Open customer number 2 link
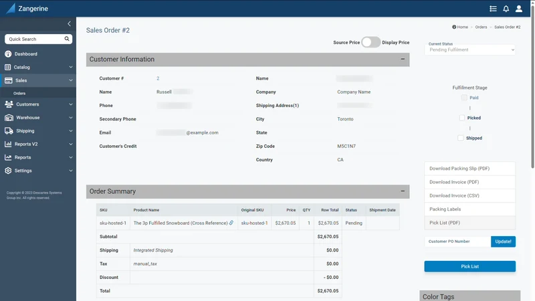This screenshot has width=535, height=301. coord(158,78)
